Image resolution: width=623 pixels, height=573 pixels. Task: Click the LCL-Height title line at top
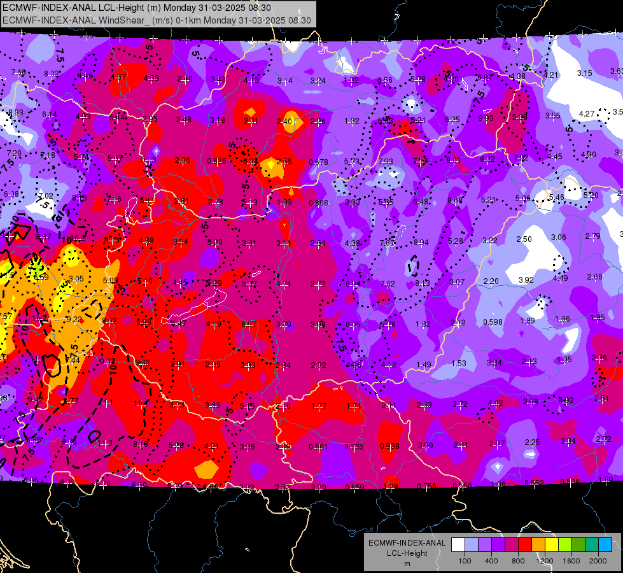(x=137, y=8)
